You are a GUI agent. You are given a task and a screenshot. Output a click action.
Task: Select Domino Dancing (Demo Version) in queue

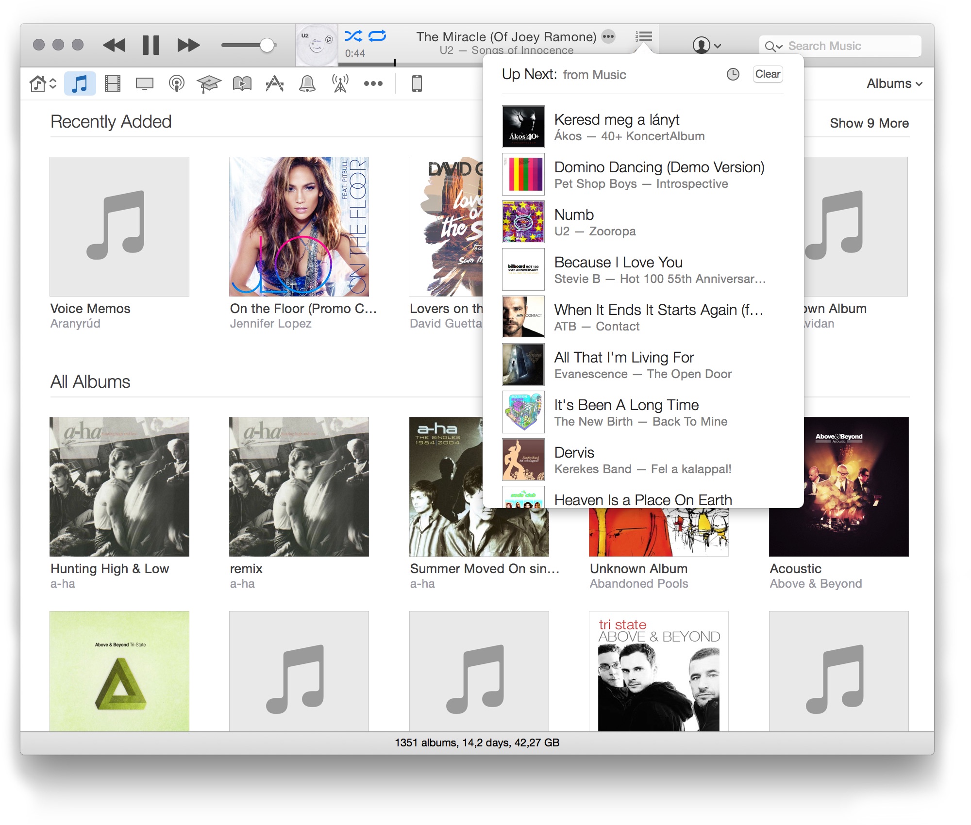pos(643,174)
